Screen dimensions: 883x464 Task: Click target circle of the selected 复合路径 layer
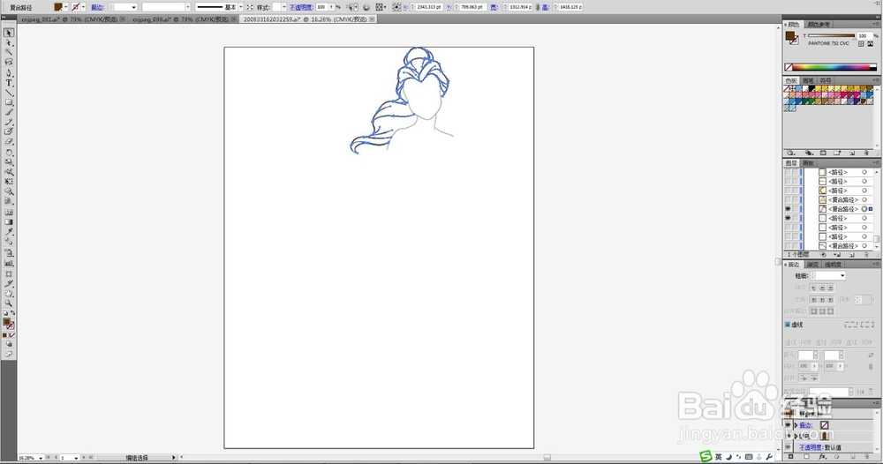point(864,209)
